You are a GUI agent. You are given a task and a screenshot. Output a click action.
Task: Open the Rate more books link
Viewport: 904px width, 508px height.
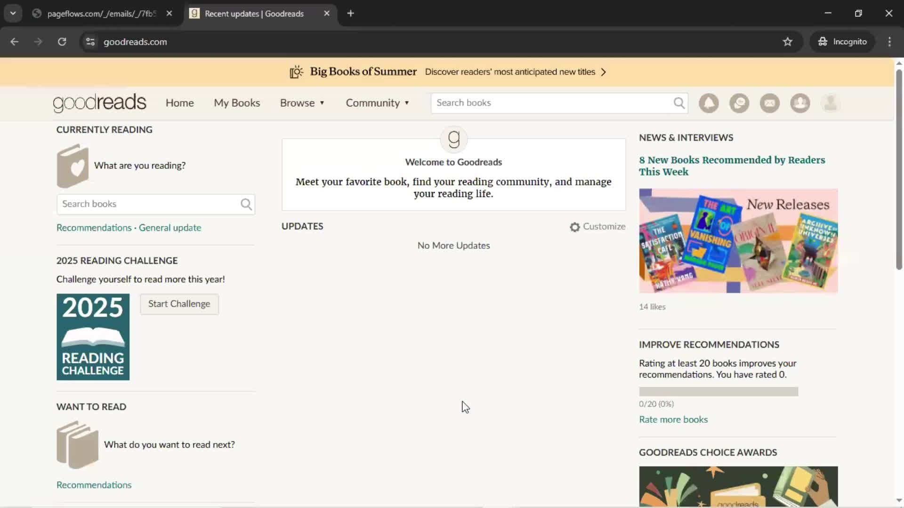point(673,420)
